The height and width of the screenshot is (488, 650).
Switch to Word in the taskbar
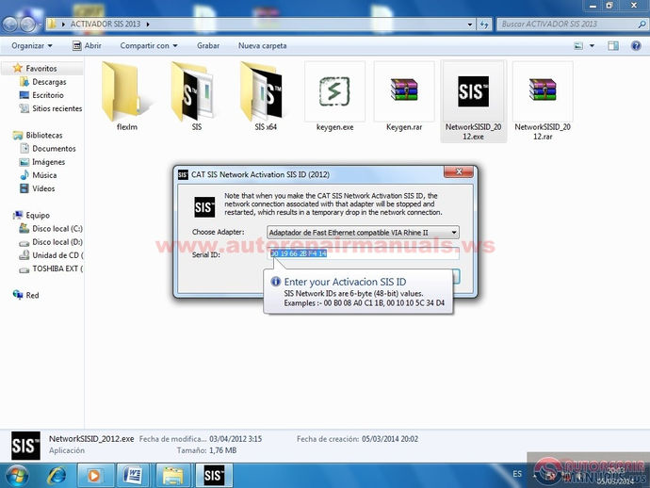(133, 476)
